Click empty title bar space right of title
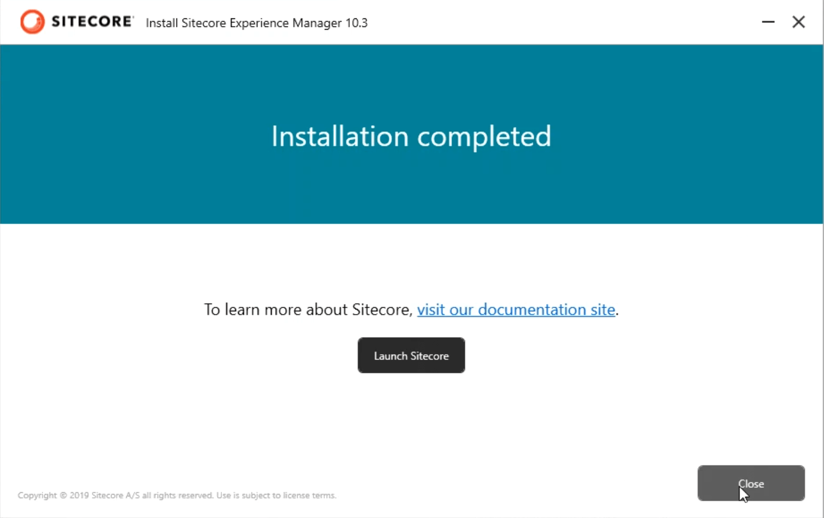The height and width of the screenshot is (518, 824). (x=559, y=22)
